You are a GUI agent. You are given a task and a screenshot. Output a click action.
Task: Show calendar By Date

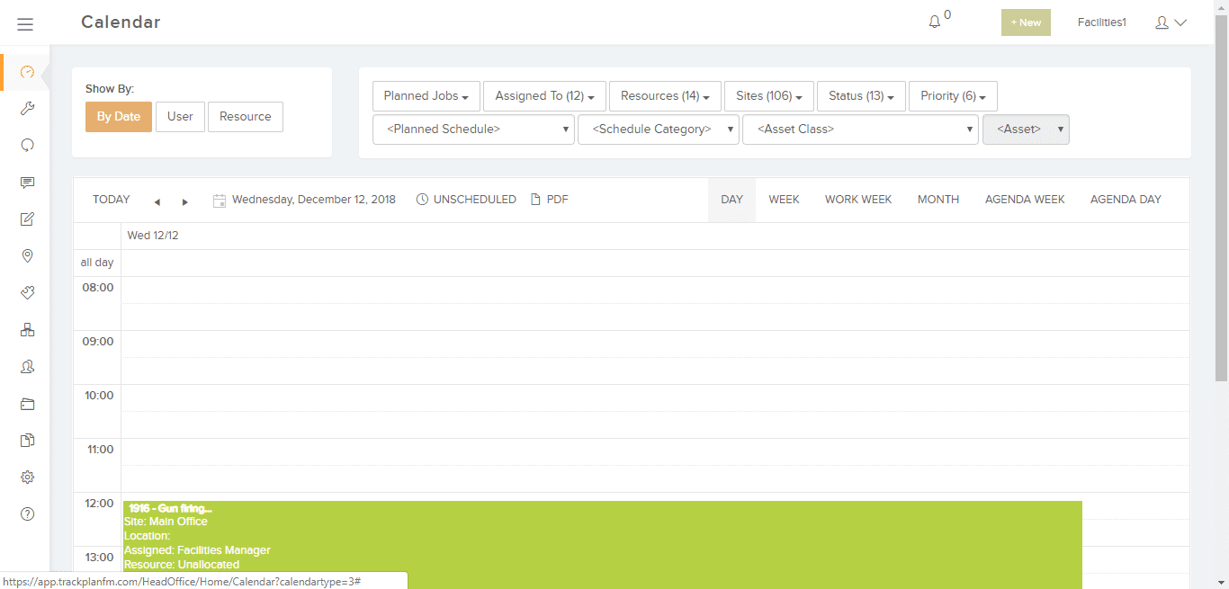[119, 117]
